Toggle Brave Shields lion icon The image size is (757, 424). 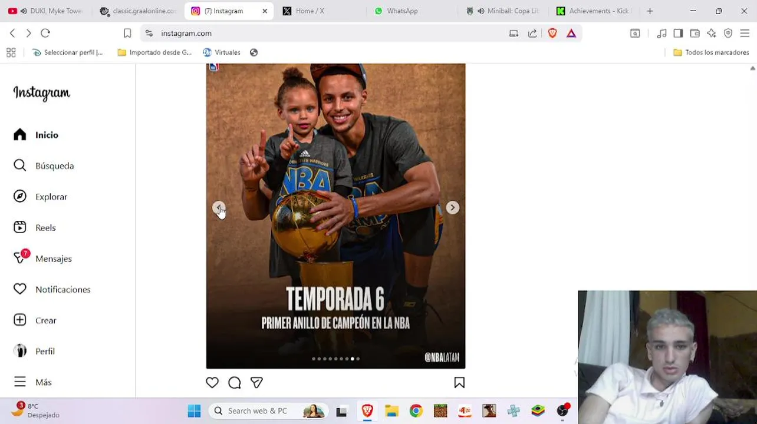click(552, 34)
